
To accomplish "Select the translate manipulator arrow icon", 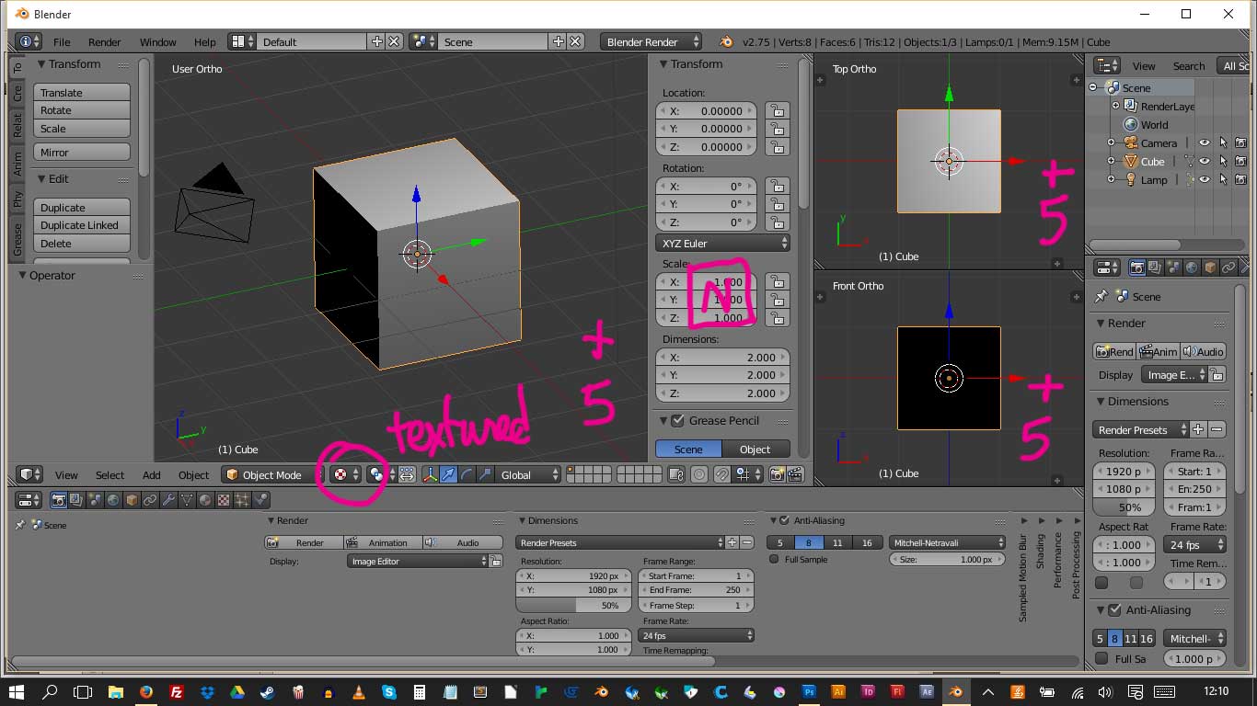I will point(448,474).
